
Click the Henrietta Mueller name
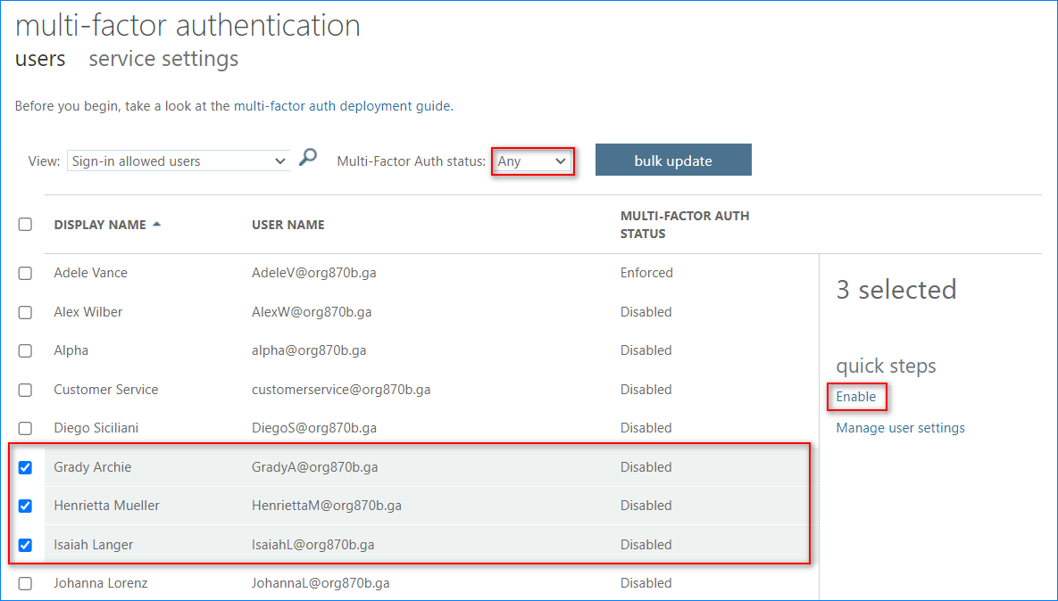[x=106, y=506]
